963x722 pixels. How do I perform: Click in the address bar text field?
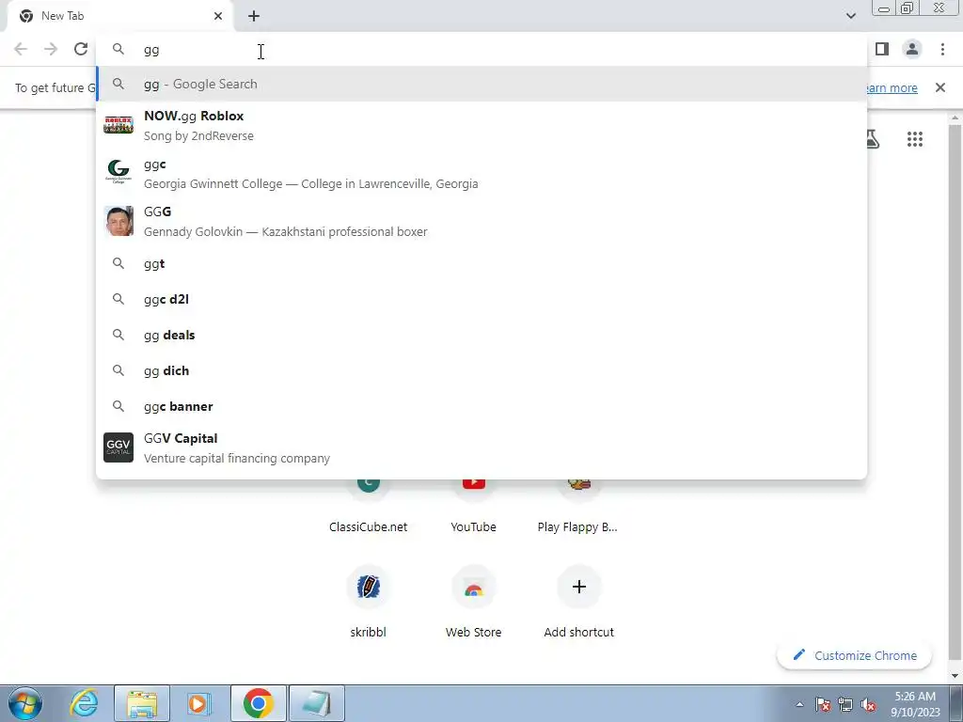481,49
